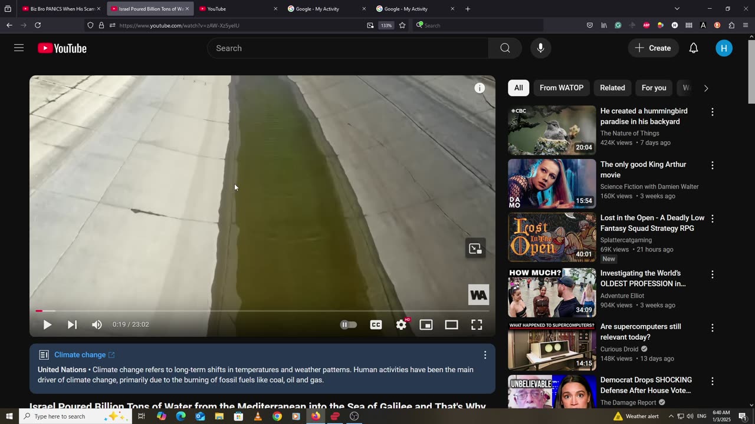Screen dimensions: 755x424
Task: Bookmark this page with the star
Action: point(402,25)
